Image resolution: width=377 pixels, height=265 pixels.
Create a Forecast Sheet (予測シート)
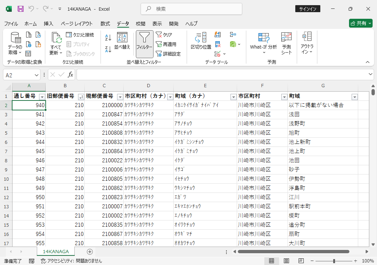coord(286,43)
